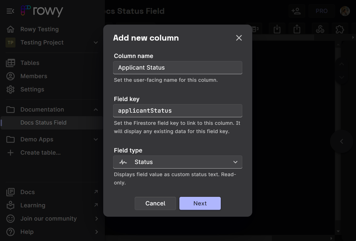Go to Members in the sidebar
This screenshot has height=241, width=356.
tap(34, 76)
